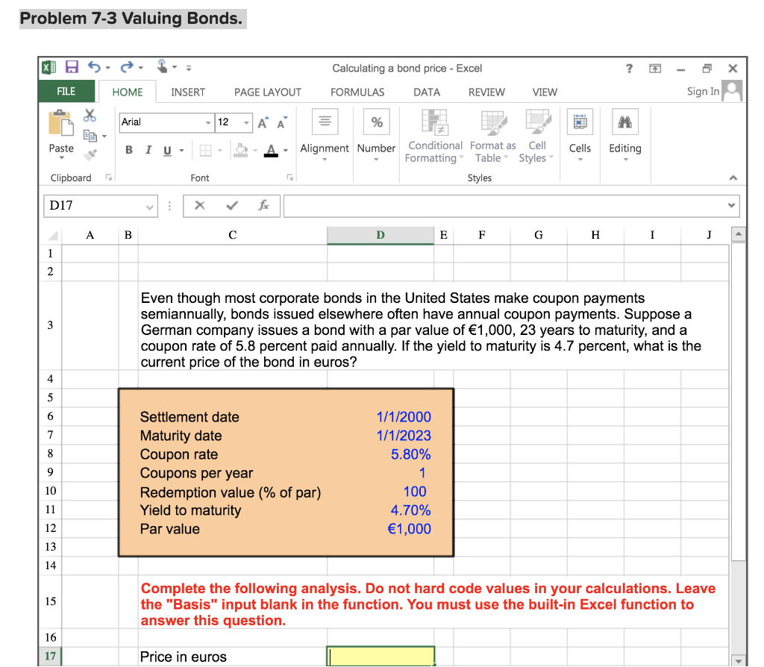
Task: Open the Editing (find) ribbon icon
Action: pyautogui.click(x=625, y=133)
